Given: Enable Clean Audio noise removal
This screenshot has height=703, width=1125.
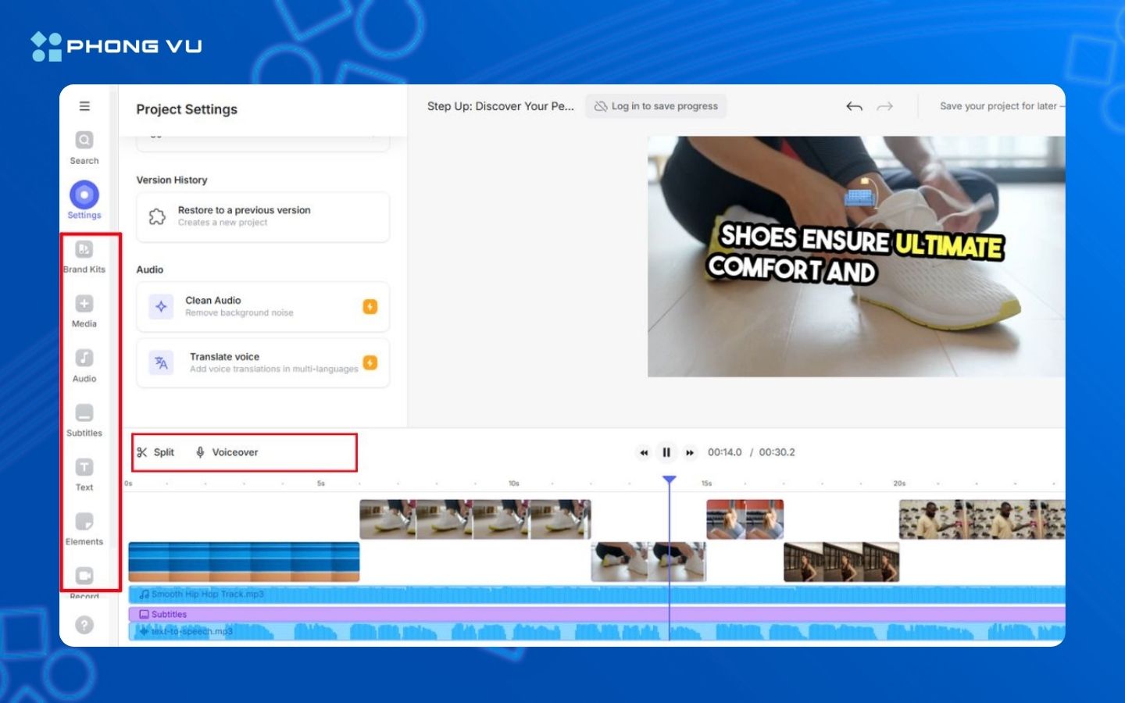Looking at the screenshot, I should point(262,306).
